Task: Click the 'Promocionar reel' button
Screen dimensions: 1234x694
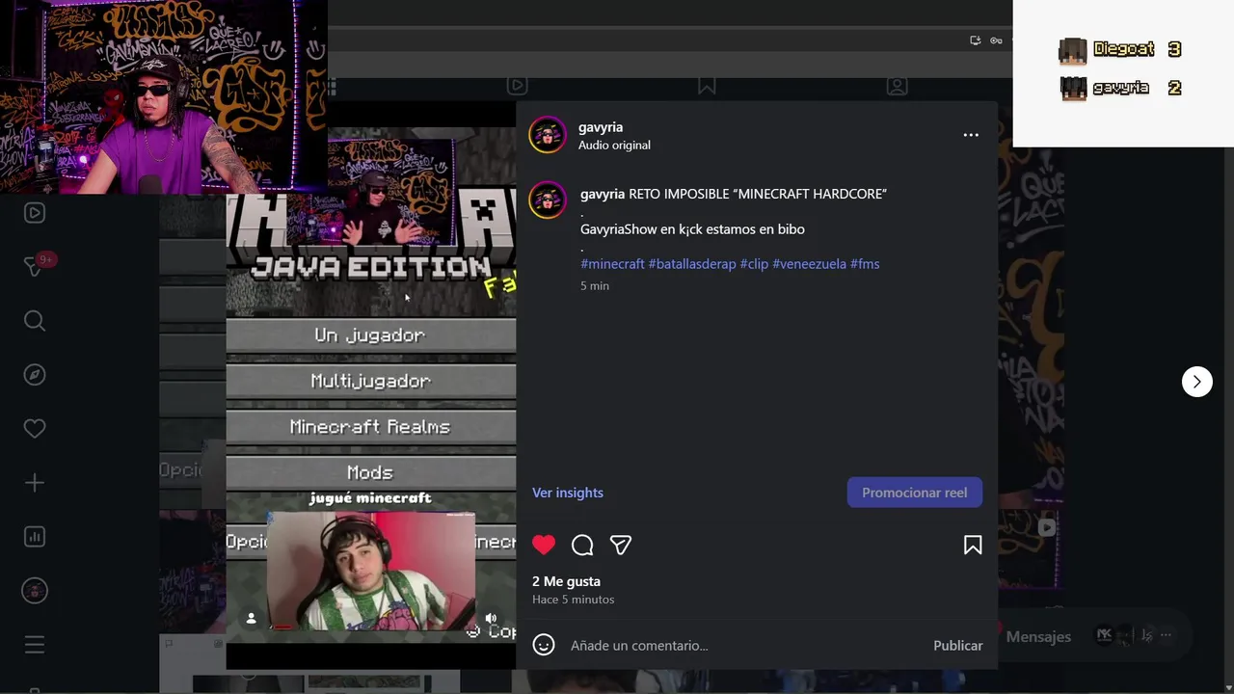Action: pos(915,493)
